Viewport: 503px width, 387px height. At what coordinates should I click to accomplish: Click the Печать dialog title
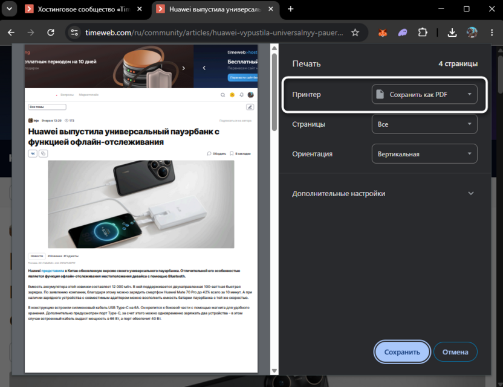coord(307,64)
